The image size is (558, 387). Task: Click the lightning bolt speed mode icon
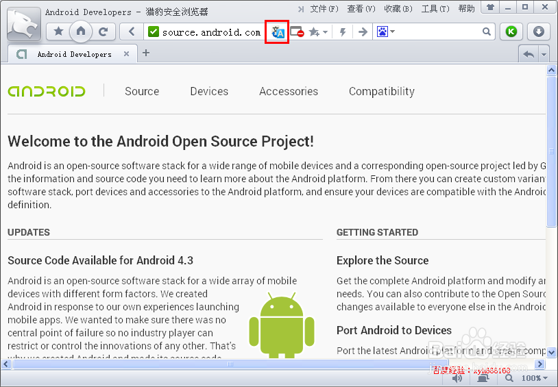point(343,32)
